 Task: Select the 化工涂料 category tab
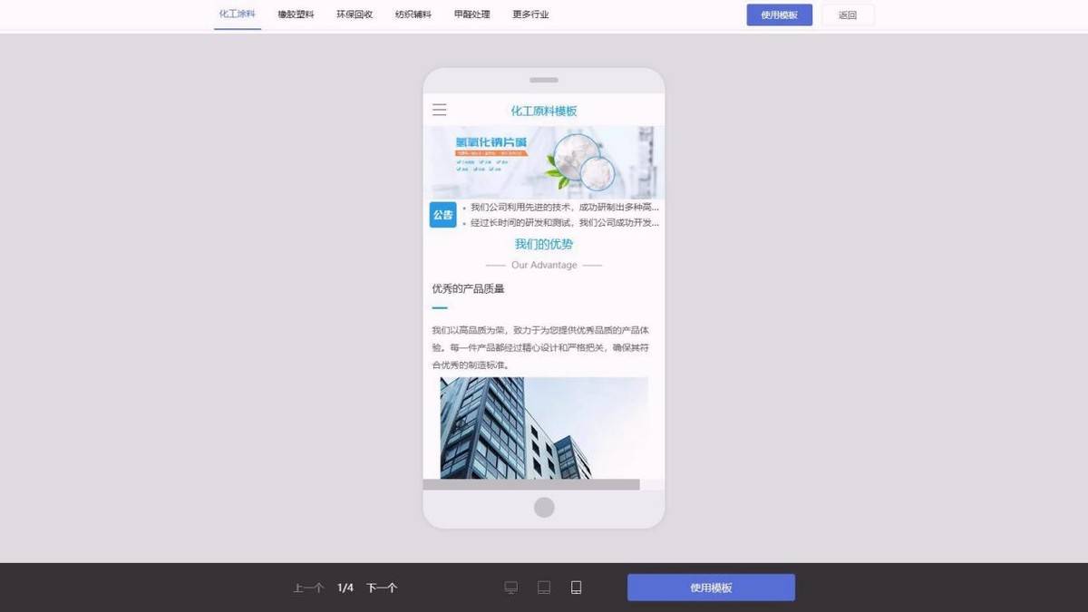(x=238, y=15)
